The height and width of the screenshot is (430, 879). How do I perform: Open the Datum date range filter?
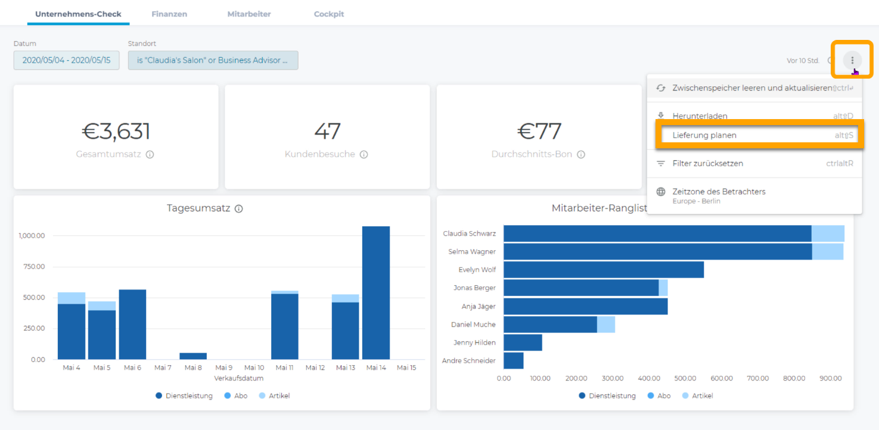tap(66, 60)
